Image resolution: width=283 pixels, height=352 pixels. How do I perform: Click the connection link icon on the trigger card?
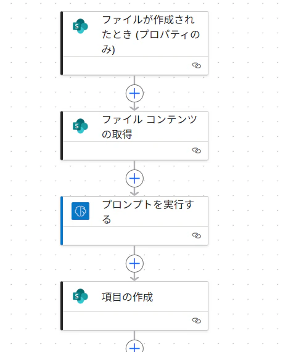(197, 65)
